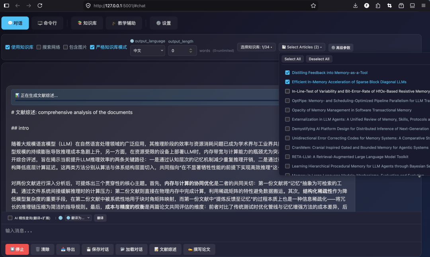
Task: Uncheck Efficient In-Memory Acceleration of Sparse Block article
Action: point(287,82)
